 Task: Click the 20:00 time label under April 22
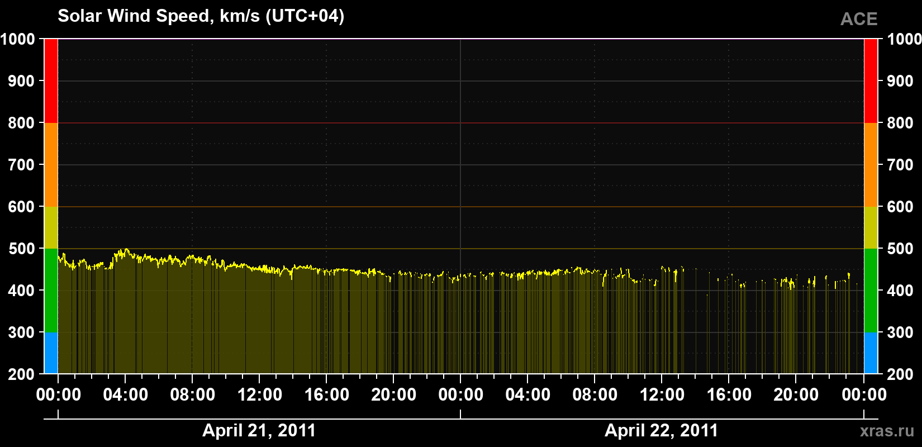[x=796, y=395]
